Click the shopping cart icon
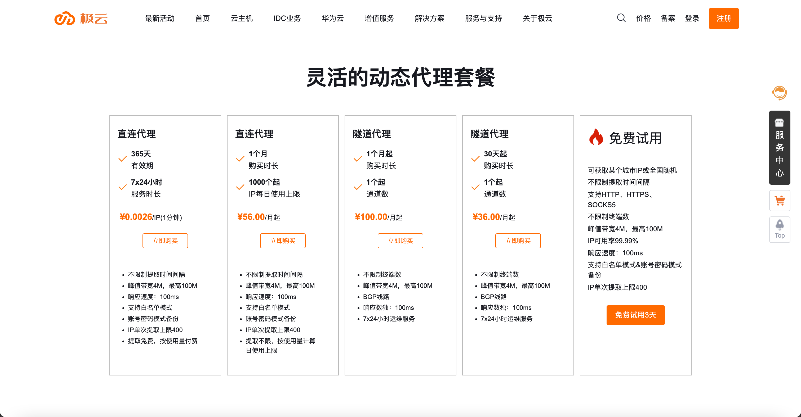This screenshot has height=417, width=801. 779,201
